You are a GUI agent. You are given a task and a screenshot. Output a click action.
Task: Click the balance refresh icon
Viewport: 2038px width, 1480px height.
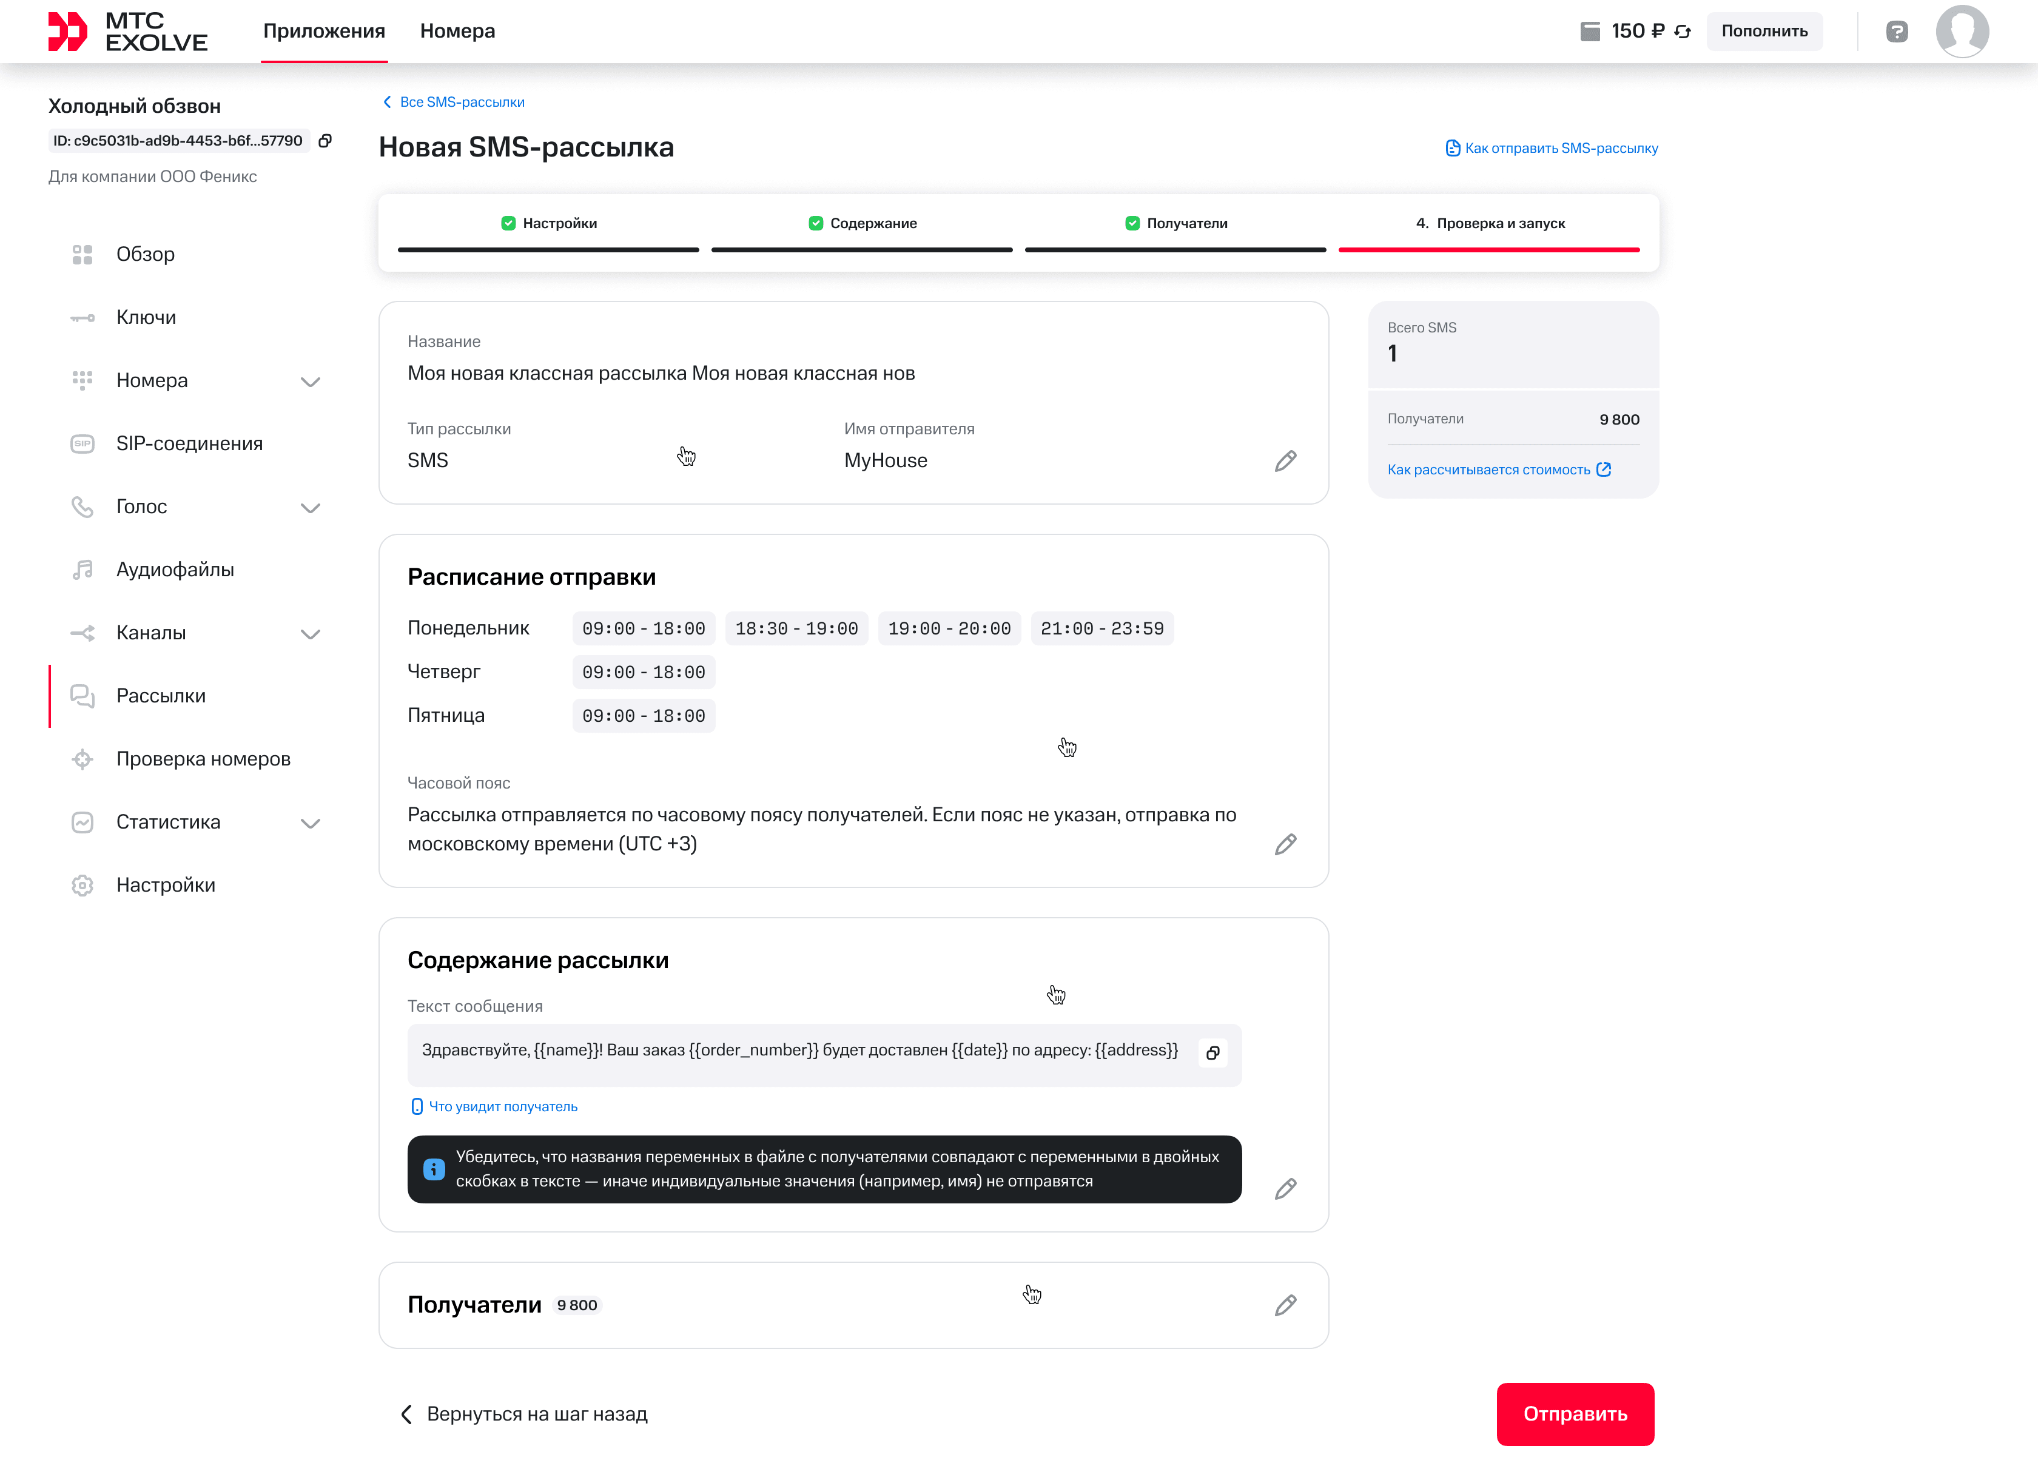coord(1682,32)
